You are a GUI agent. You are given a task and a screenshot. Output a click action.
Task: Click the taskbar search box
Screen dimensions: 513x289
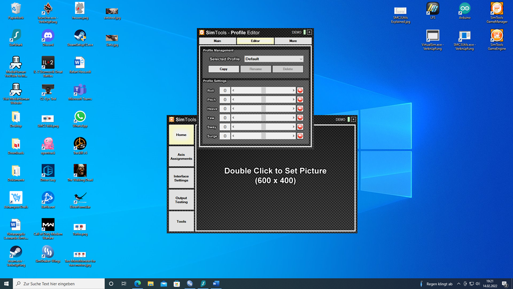pos(59,284)
